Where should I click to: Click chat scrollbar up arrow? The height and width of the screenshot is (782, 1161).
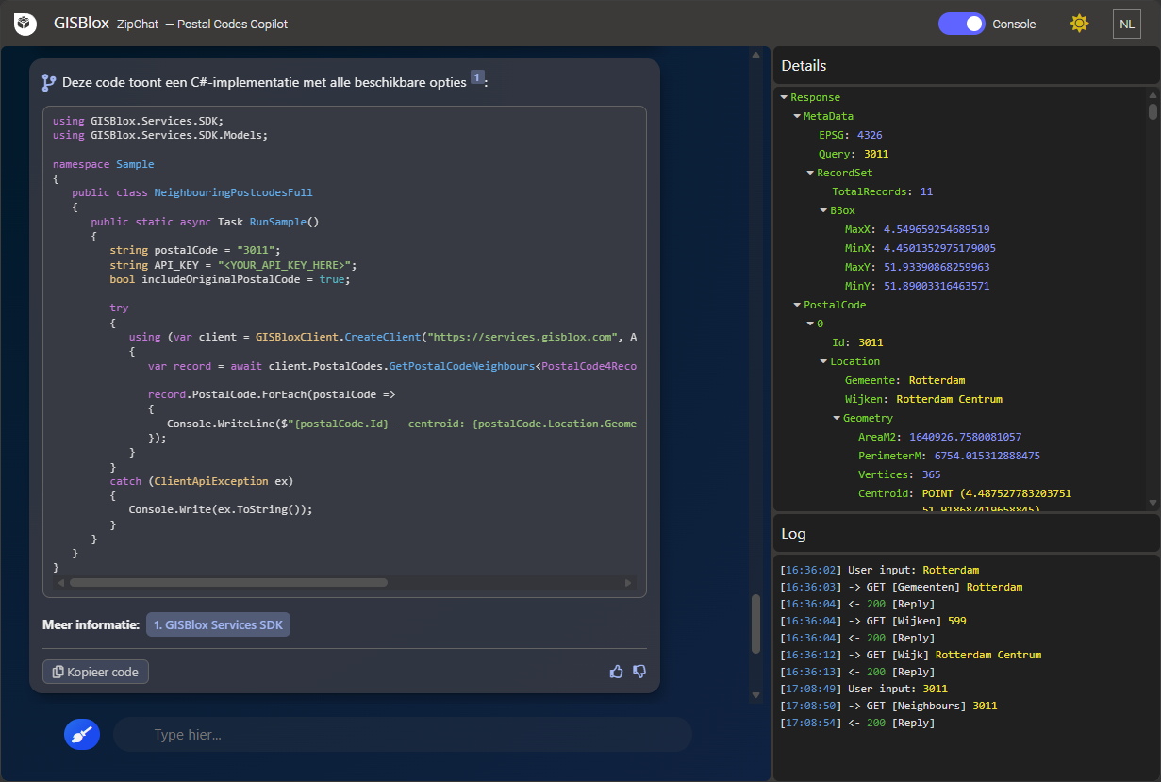point(755,54)
